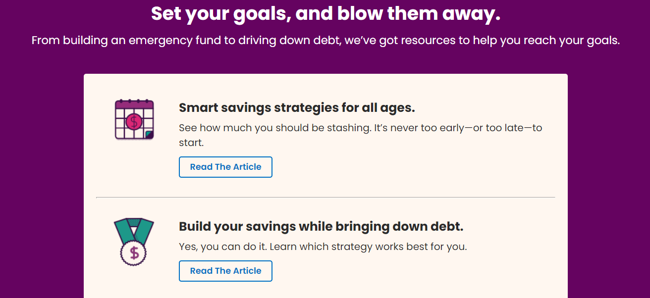
Task: Click the dollar sign inside medal badge
Action: coord(134,253)
